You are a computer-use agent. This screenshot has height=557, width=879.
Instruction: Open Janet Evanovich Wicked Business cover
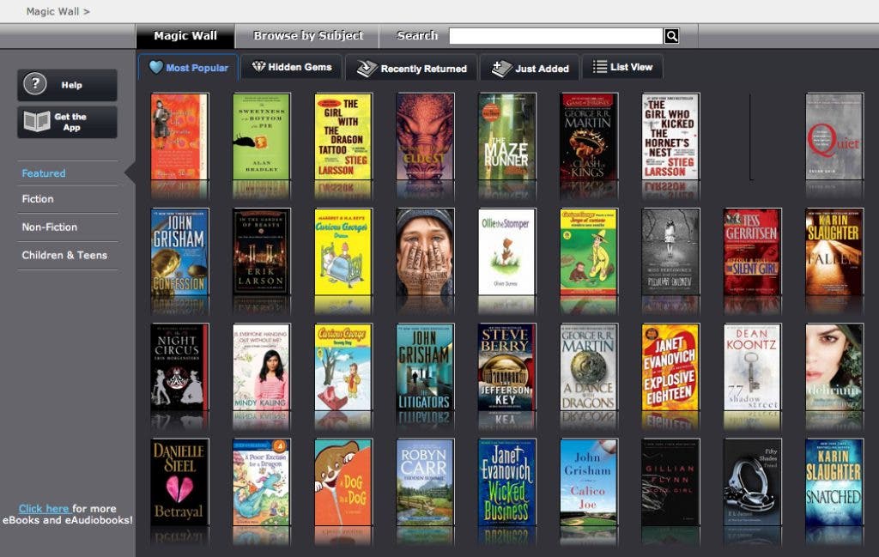tap(506, 482)
